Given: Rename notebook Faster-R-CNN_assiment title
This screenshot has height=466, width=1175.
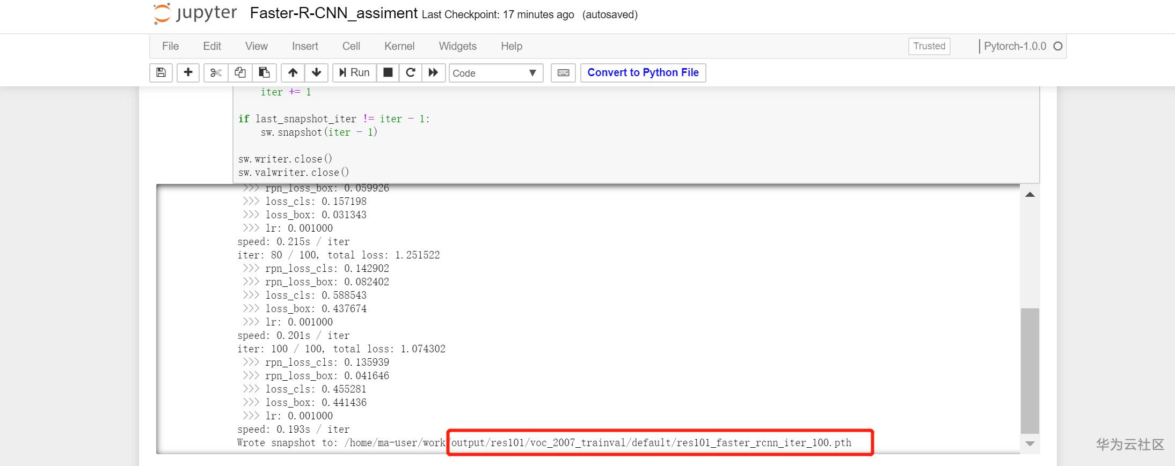Looking at the screenshot, I should pos(333,13).
